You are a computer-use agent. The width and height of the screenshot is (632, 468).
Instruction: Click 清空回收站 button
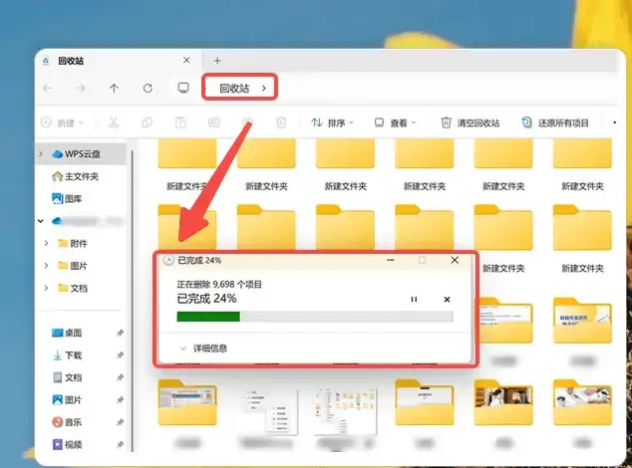click(470, 122)
